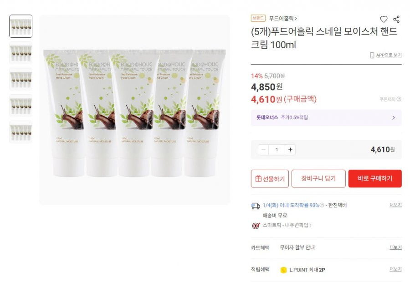Viewport: 410px width, 282px height.
Task: Click 바로 구매하기 button
Action: coord(375,179)
